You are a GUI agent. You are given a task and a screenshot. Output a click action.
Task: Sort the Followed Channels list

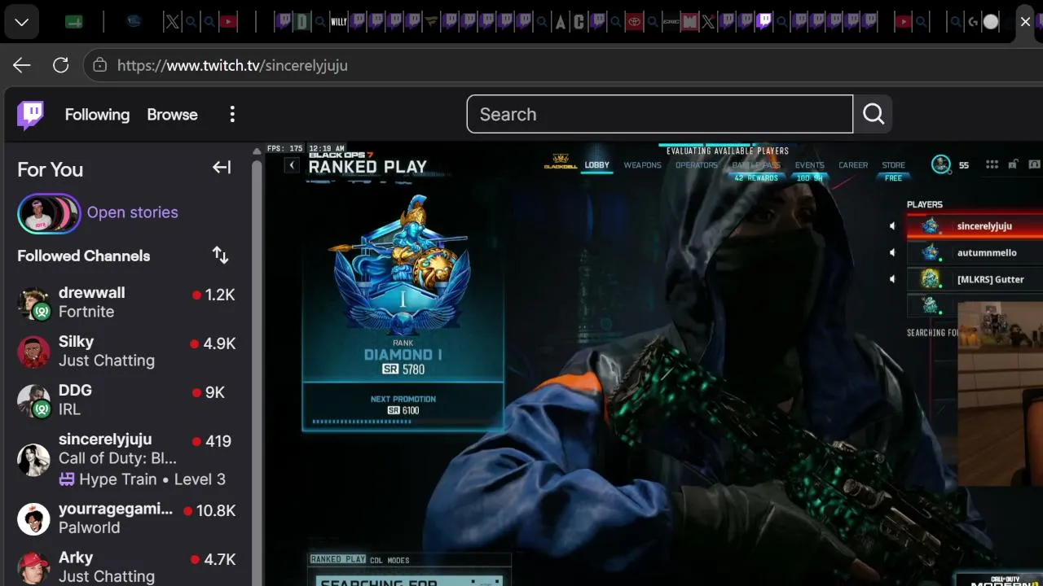pos(221,255)
